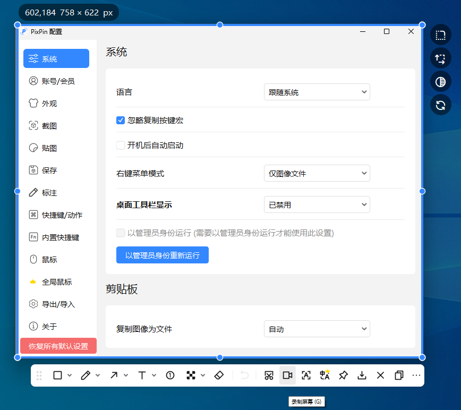Click the disabled 以管理员身份运行 checkbox
Screen dimensions: 461x410
tap(121, 233)
